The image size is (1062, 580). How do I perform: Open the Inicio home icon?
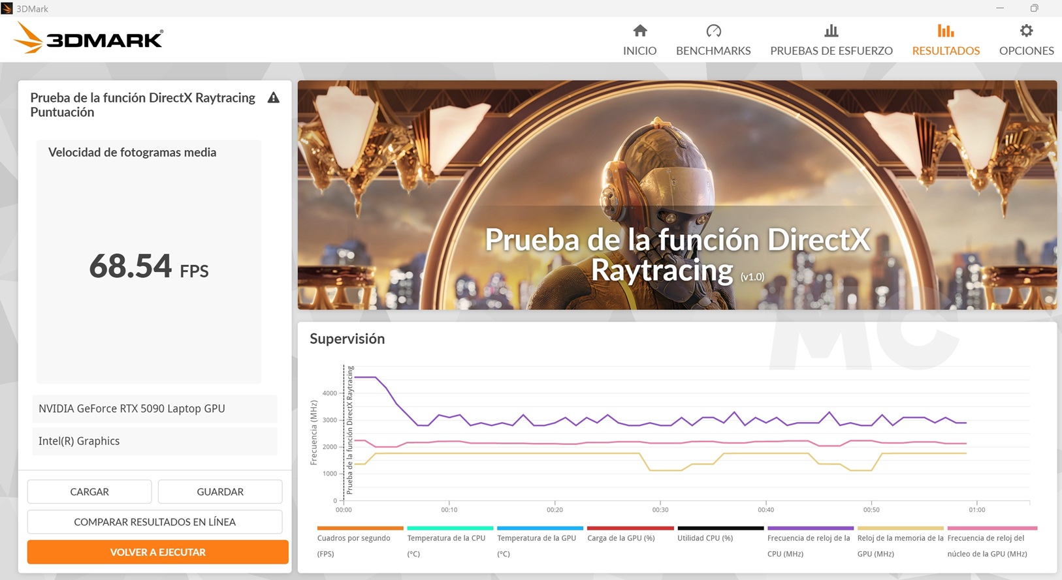[640, 31]
